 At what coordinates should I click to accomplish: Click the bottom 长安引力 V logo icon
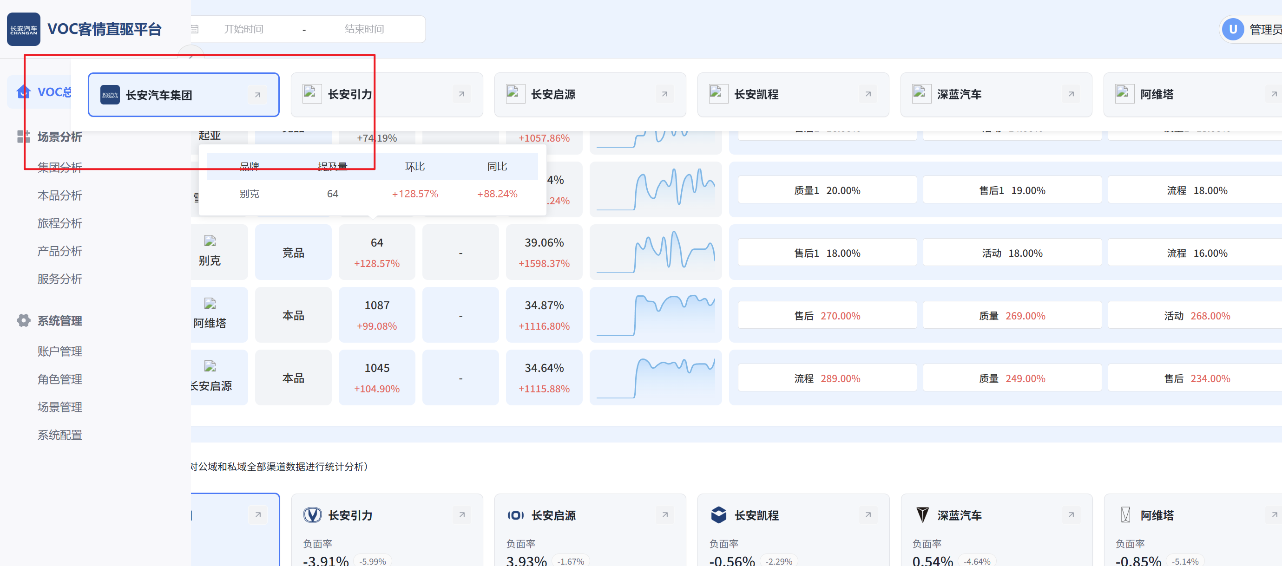pyautogui.click(x=313, y=515)
